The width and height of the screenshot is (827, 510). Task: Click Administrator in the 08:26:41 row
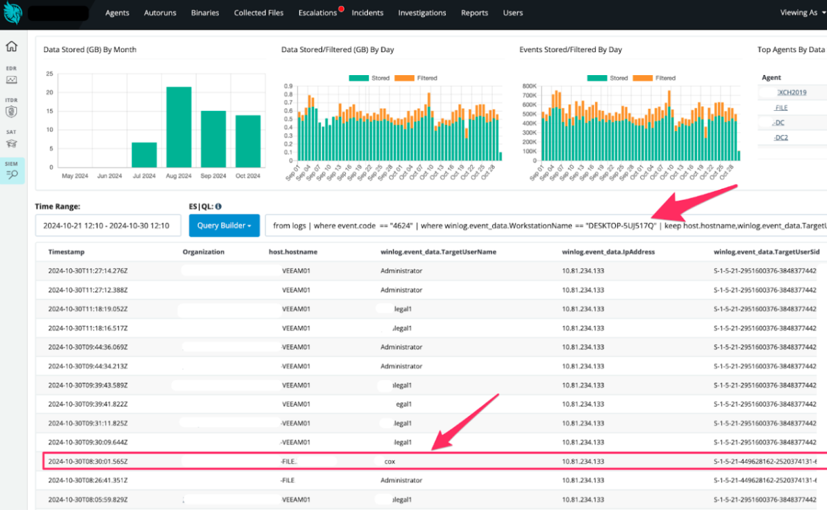(401, 480)
